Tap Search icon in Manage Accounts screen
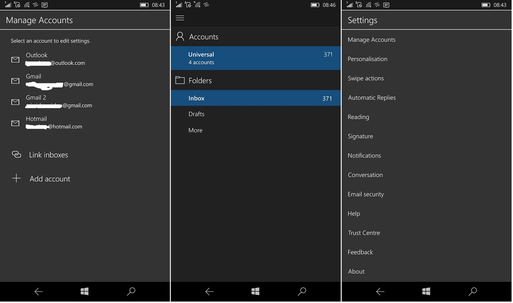The height and width of the screenshot is (303, 513). (131, 291)
